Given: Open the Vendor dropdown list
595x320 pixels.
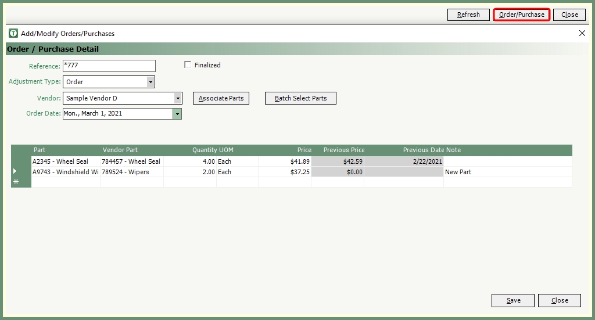Looking at the screenshot, I should [178, 98].
